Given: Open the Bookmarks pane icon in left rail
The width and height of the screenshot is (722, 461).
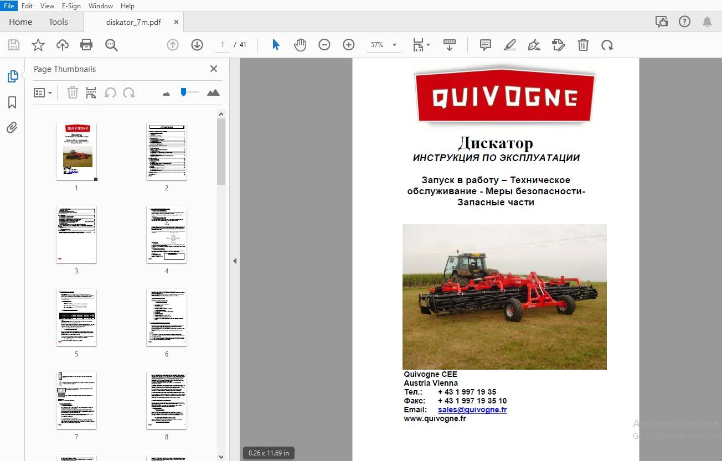Looking at the screenshot, I should tap(12, 102).
